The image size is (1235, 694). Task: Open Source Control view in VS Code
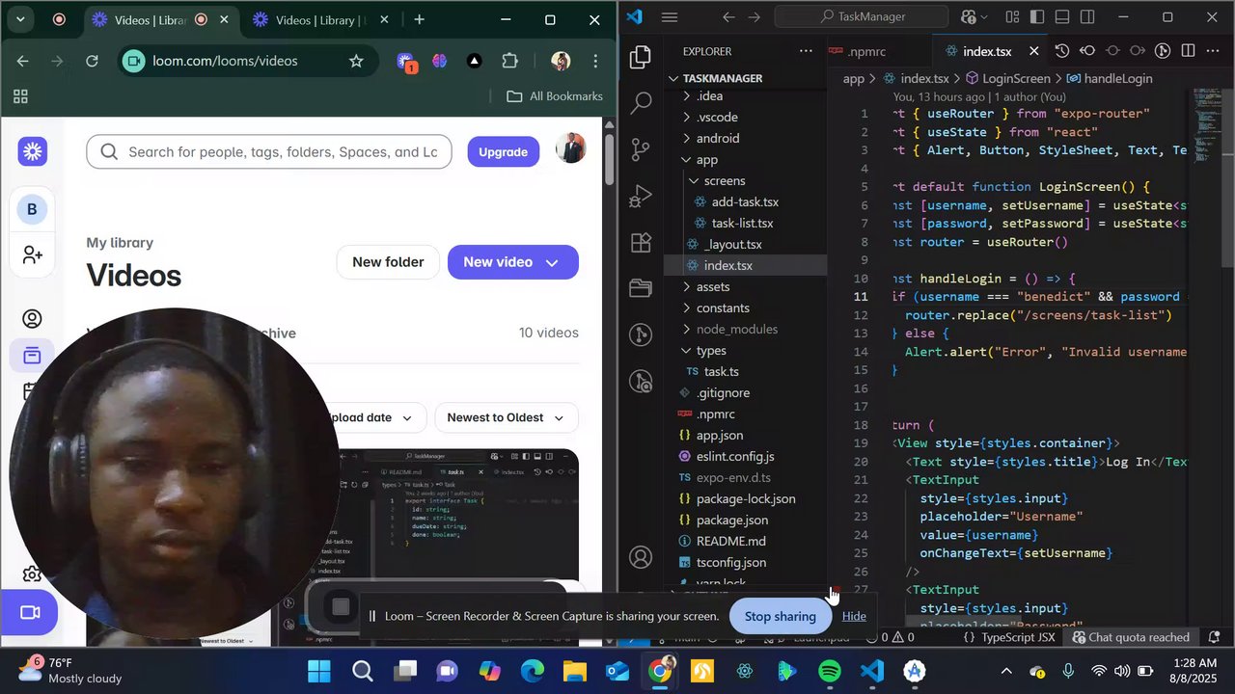(x=641, y=149)
